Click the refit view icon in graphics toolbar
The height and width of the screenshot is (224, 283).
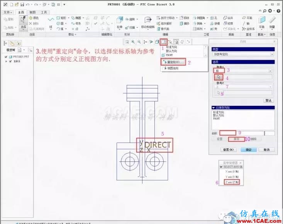127,42
